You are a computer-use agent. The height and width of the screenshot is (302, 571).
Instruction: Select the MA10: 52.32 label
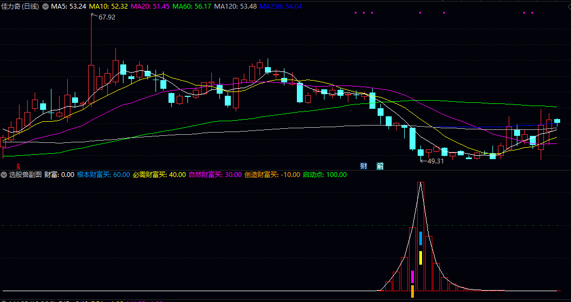point(108,6)
